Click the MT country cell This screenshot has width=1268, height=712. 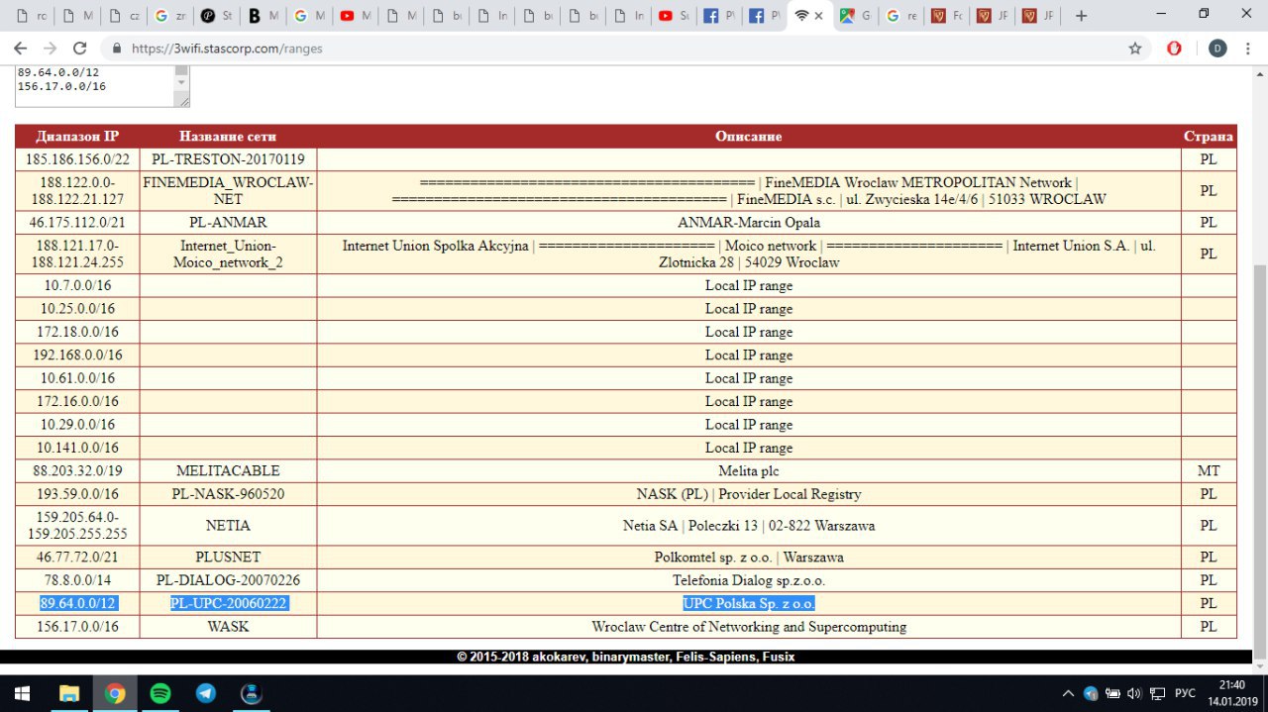coord(1209,471)
